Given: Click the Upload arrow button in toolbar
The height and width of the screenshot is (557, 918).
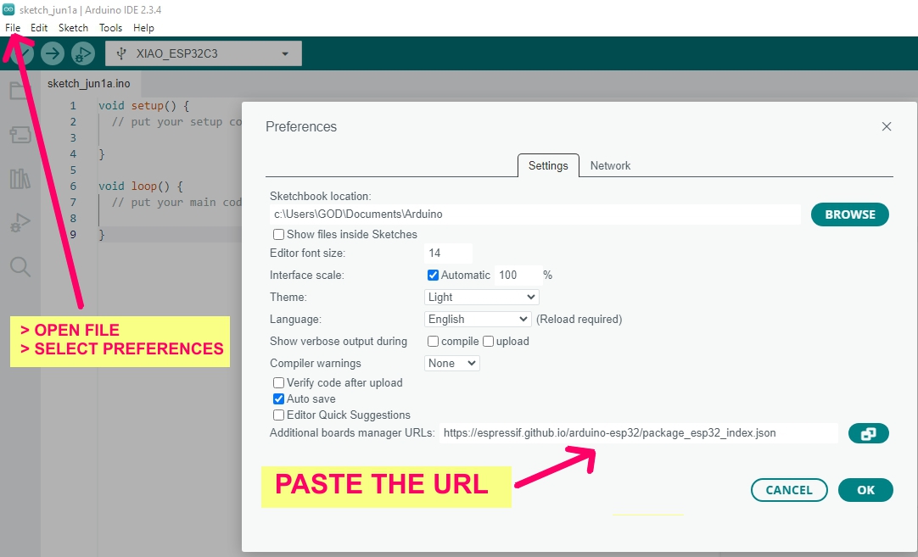Looking at the screenshot, I should 53,53.
